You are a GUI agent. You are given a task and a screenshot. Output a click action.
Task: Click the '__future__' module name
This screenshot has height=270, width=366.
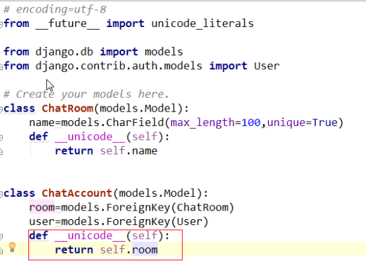[x=67, y=24]
